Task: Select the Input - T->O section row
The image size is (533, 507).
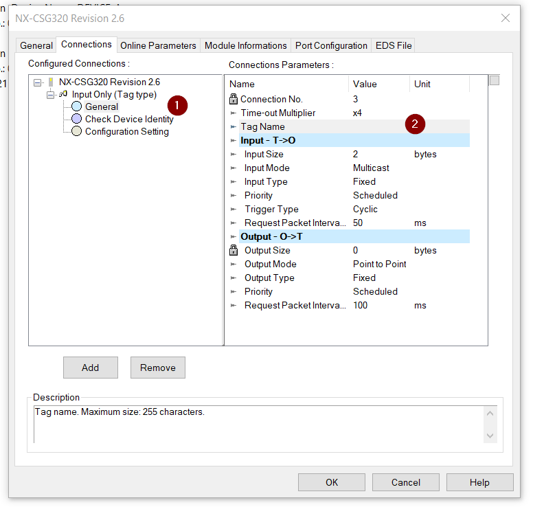Action: click(x=354, y=140)
